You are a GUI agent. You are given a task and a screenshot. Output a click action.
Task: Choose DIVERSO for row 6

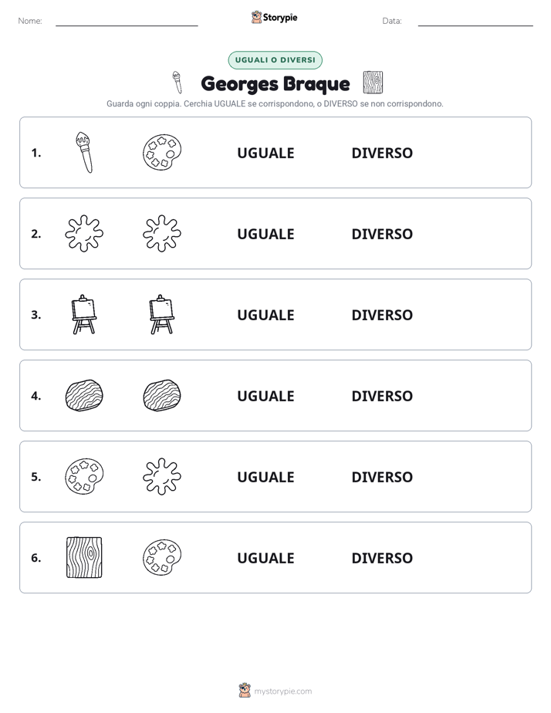tap(382, 558)
